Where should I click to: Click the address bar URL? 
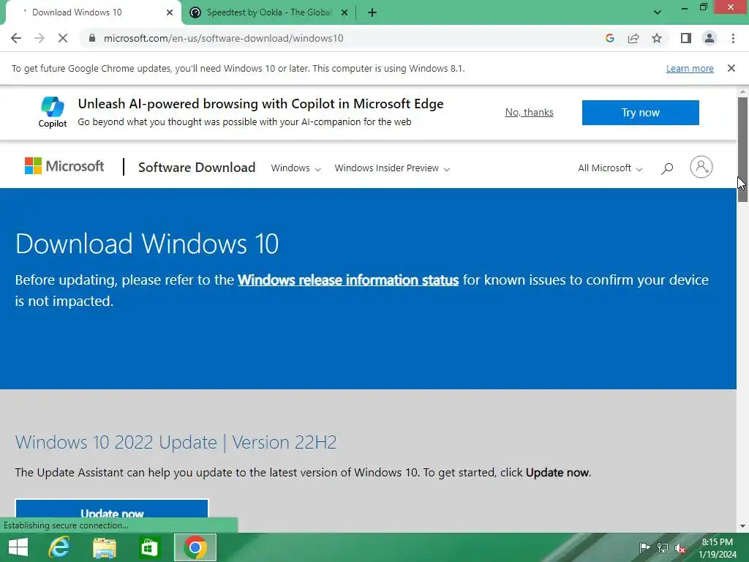click(x=224, y=38)
